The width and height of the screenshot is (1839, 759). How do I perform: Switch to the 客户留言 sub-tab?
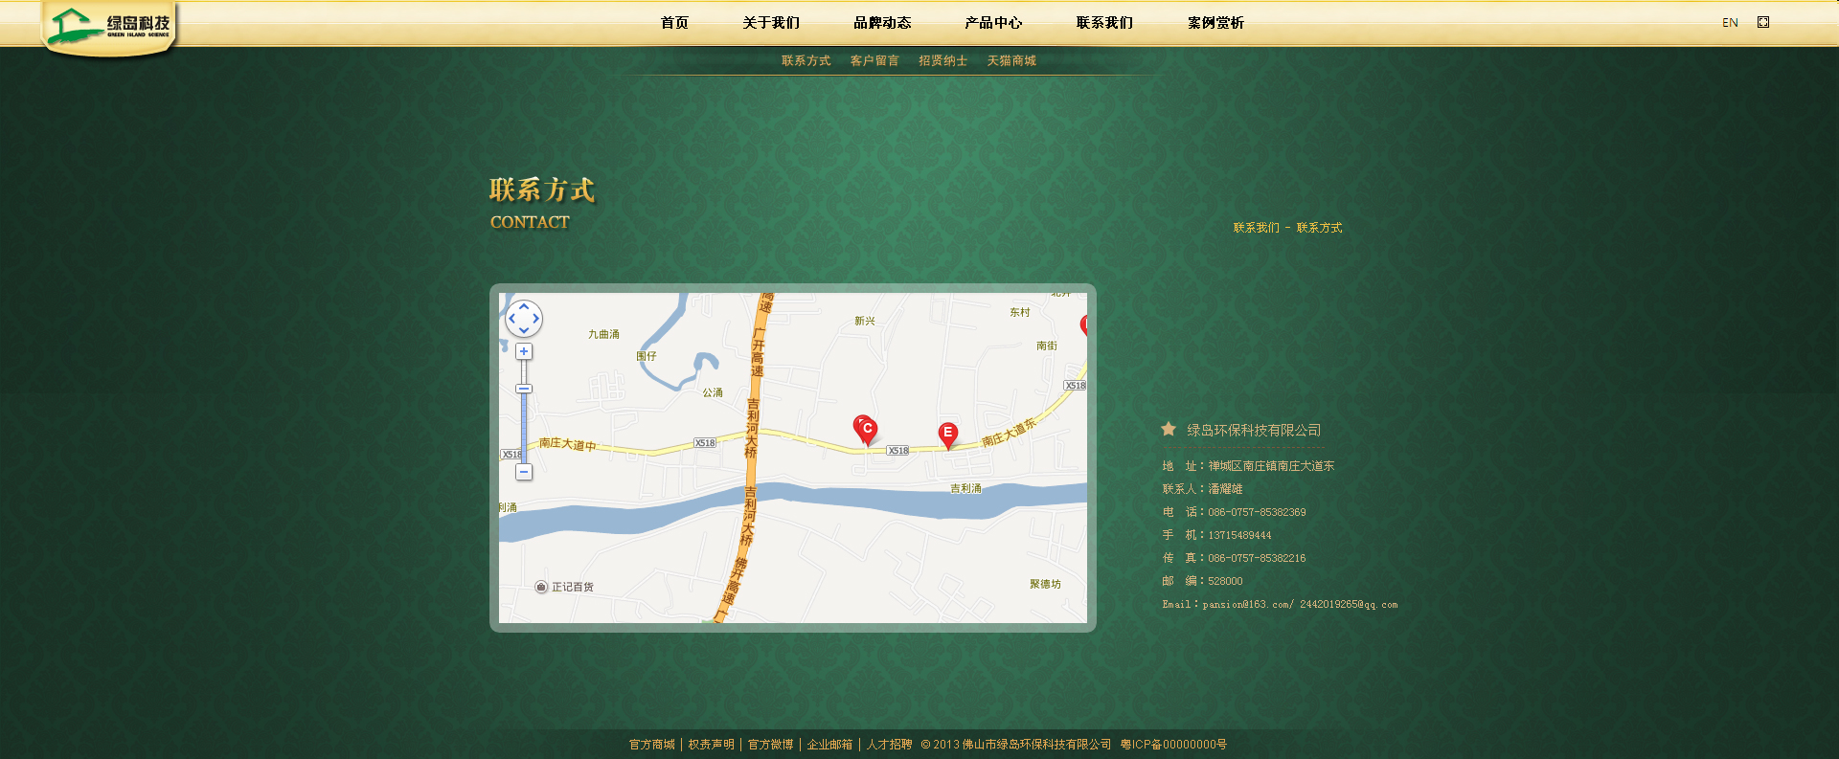tap(874, 60)
